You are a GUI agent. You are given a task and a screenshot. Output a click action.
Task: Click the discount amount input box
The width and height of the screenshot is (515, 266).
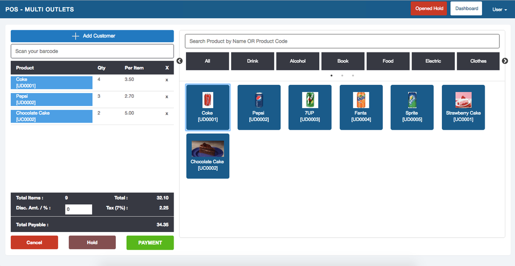point(78,209)
